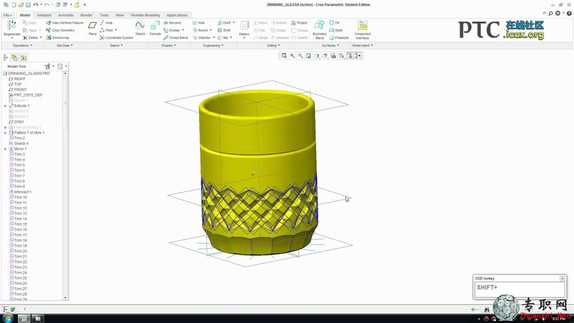The width and height of the screenshot is (574, 323).
Task: Click the Repaint icon
Action: [x=309, y=56]
